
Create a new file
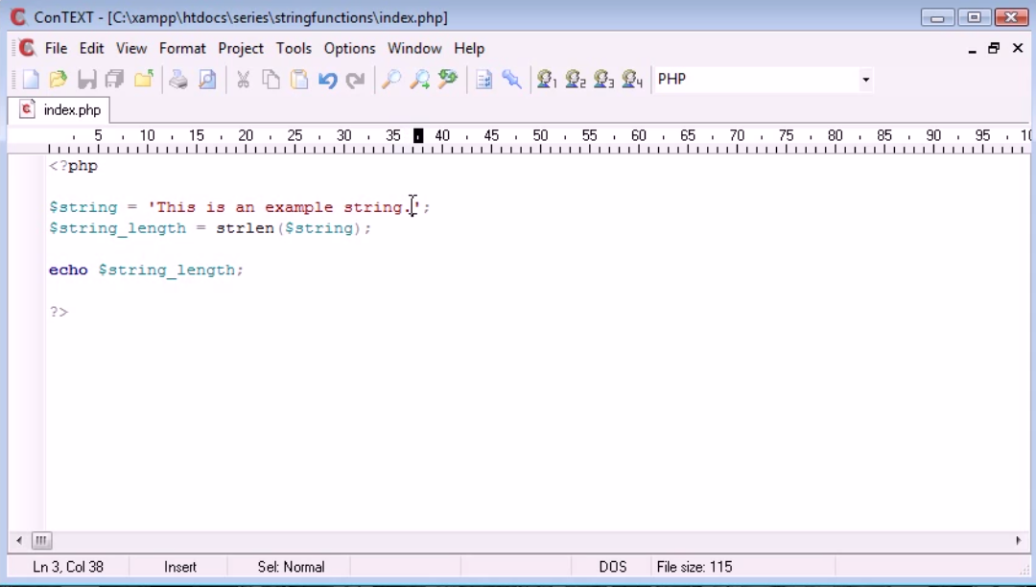29,79
